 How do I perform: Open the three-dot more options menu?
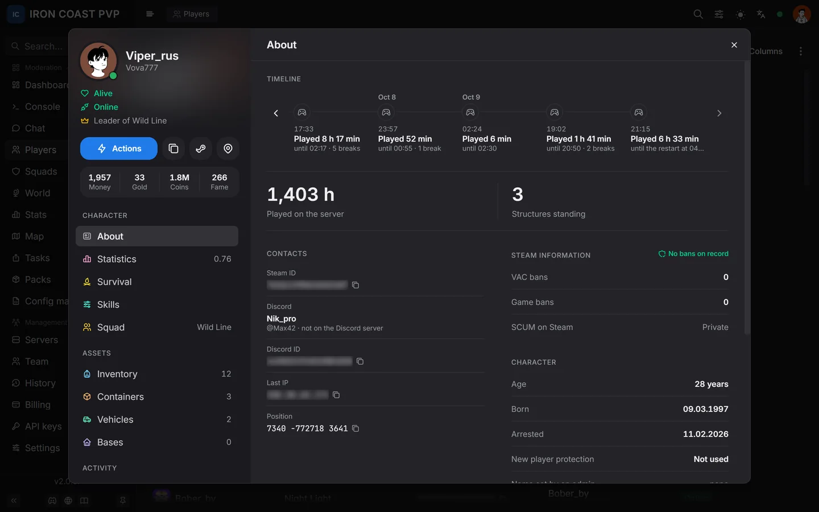[x=801, y=51]
